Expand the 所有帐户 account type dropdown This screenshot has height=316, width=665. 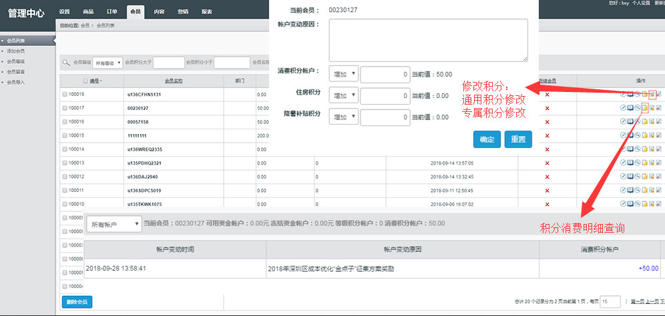pos(114,223)
